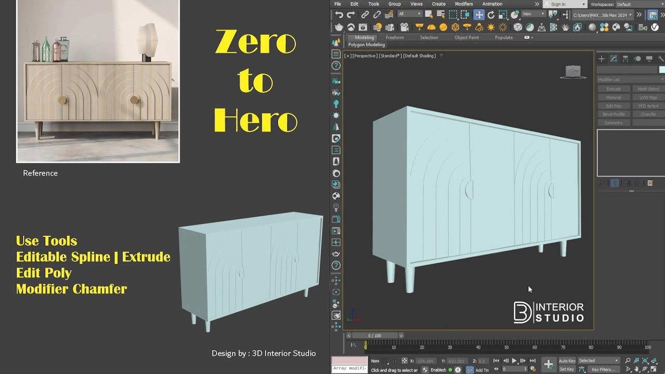Activate the Select and Scale tool
This screenshot has width=665, height=374.
point(503,15)
